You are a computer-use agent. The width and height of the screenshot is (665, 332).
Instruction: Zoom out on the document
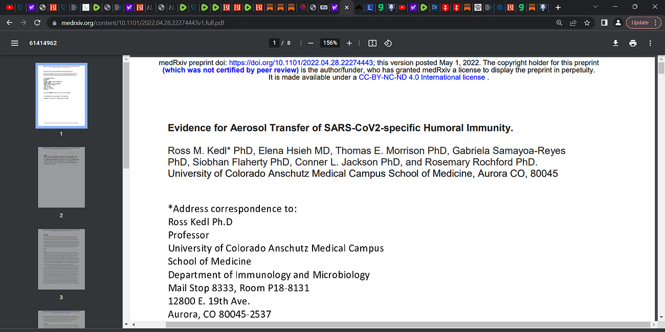coord(311,43)
